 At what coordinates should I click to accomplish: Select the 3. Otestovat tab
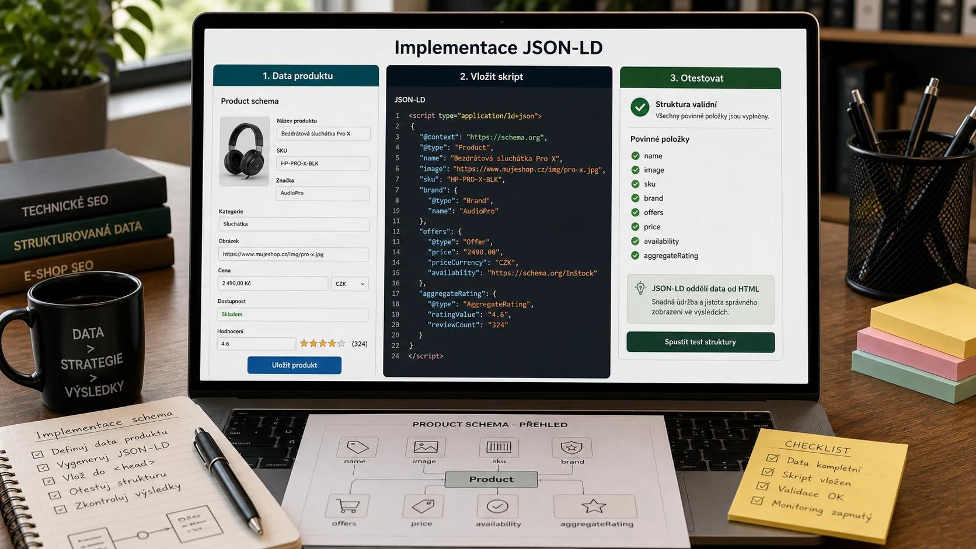point(700,78)
